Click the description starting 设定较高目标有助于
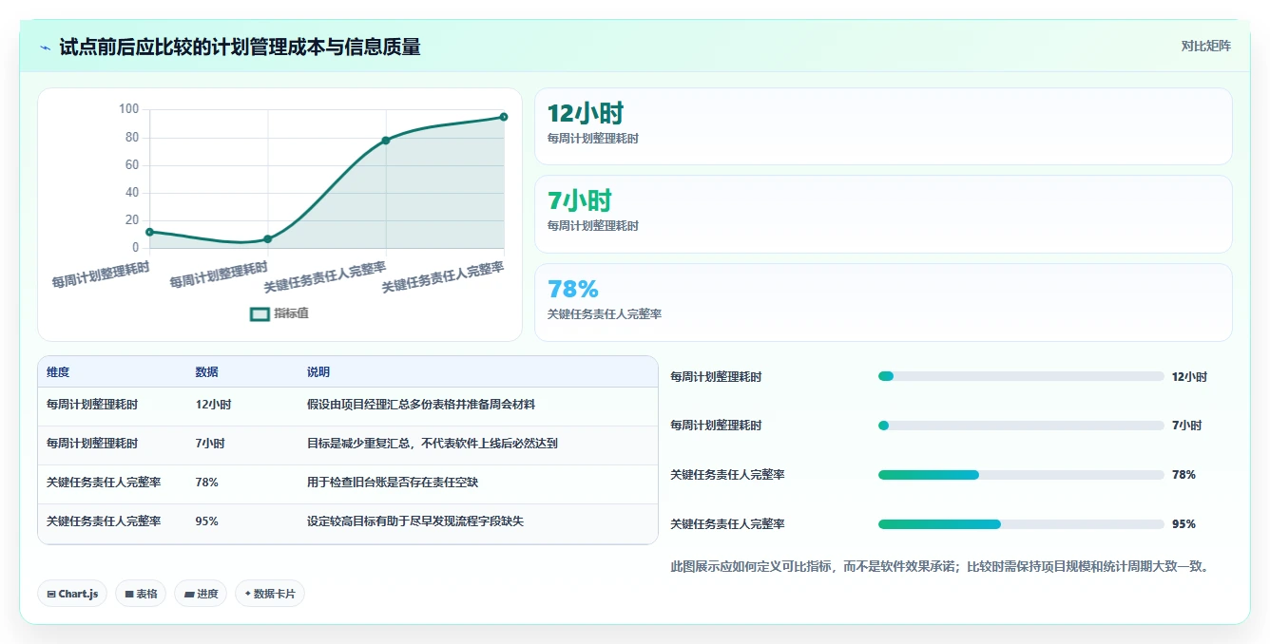Image resolution: width=1270 pixels, height=644 pixels. coord(415,521)
